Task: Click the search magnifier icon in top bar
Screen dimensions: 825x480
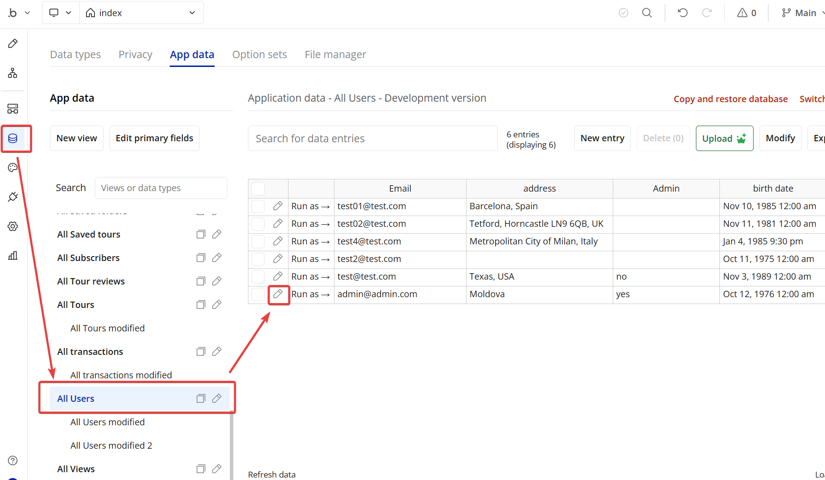Action: tap(647, 13)
